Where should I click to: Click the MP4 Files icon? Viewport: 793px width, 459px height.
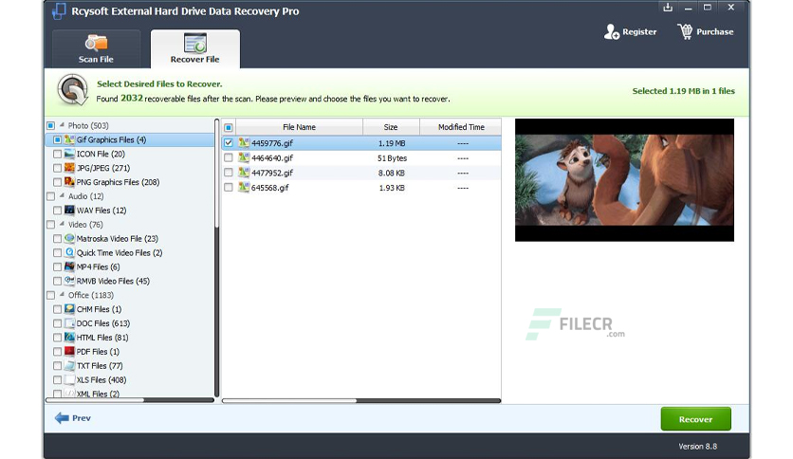pos(69,266)
